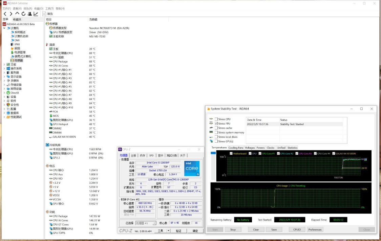Enable the Stress CPU checkbox

pos(216,119)
